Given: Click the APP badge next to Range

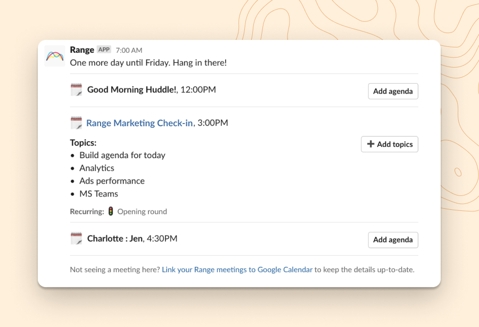Looking at the screenshot, I should click(104, 50).
